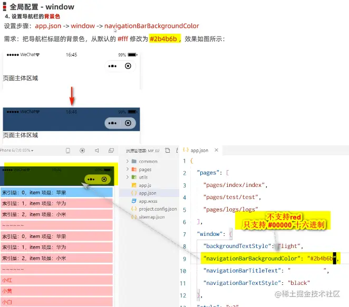Select the common folder name
Image resolution: width=349 pixels, height=307 pixels.
click(x=148, y=161)
